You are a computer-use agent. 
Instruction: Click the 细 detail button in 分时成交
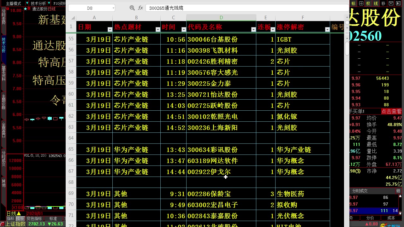pyautogui.click(x=398, y=191)
